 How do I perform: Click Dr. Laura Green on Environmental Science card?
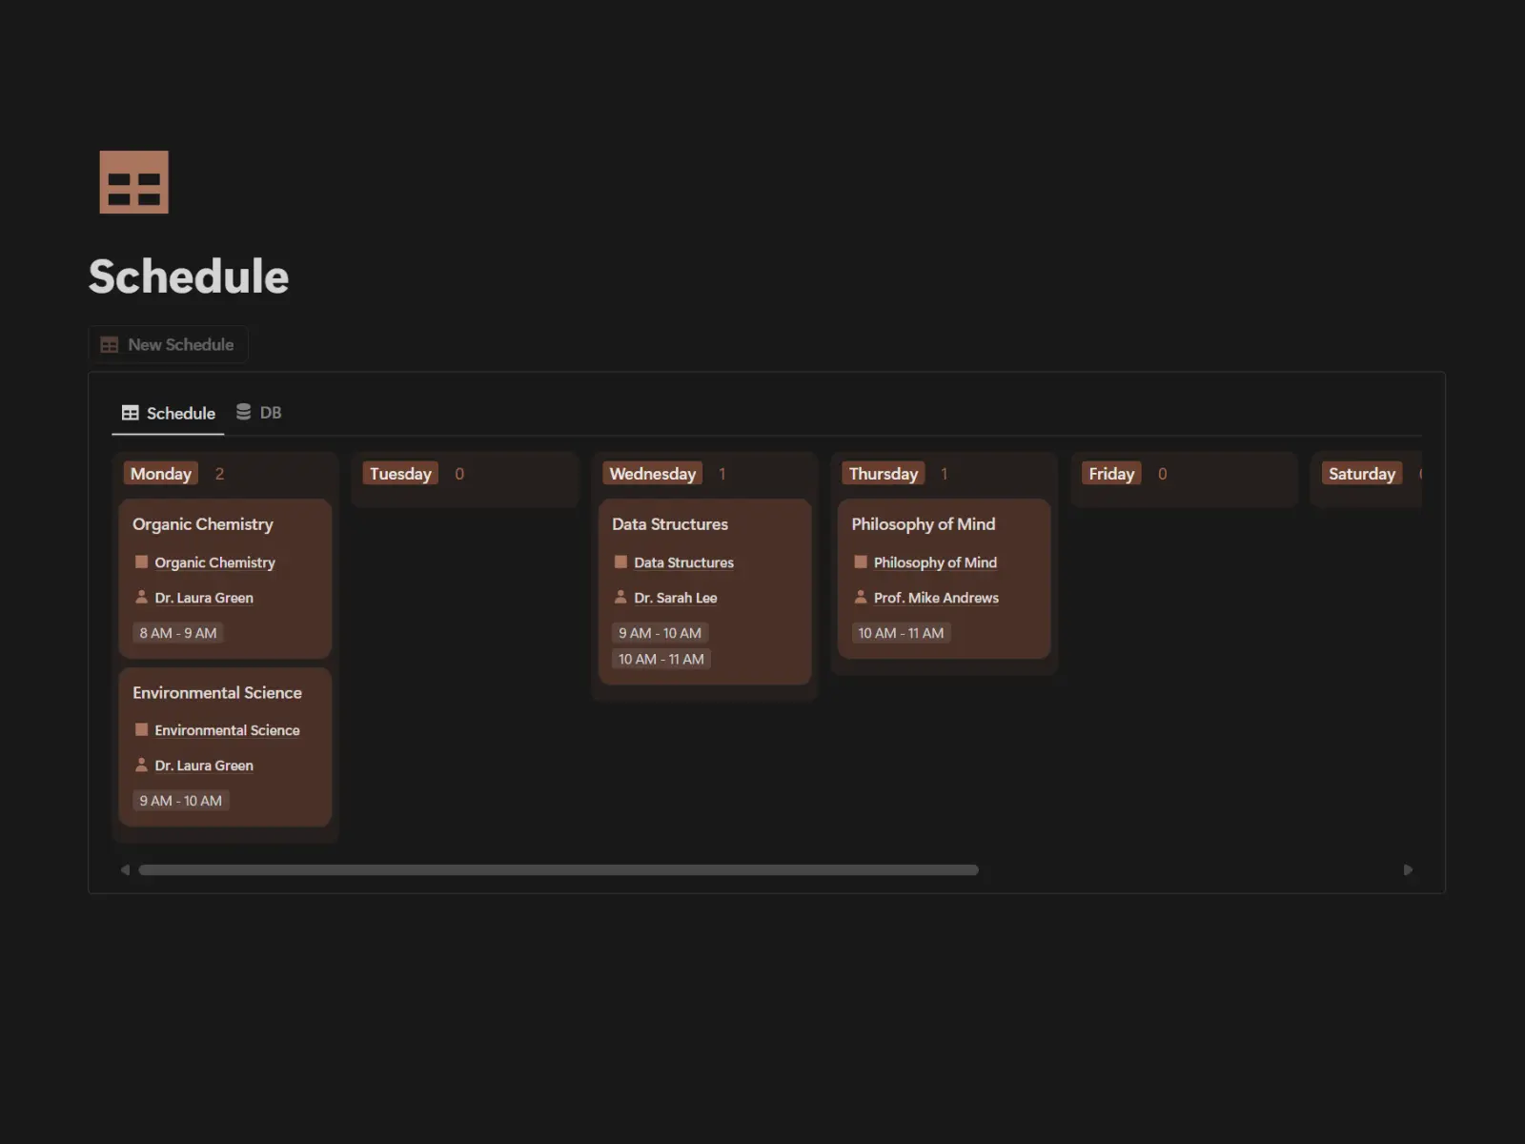coord(204,766)
